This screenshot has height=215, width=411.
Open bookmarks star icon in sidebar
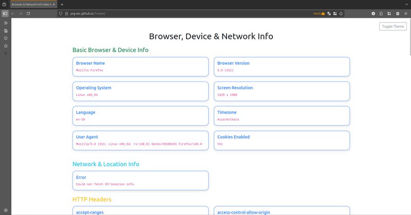6,46
